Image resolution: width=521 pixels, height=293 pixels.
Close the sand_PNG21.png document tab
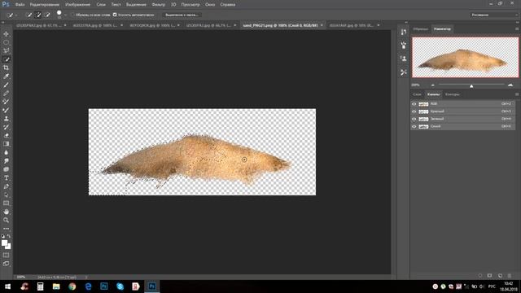point(322,25)
